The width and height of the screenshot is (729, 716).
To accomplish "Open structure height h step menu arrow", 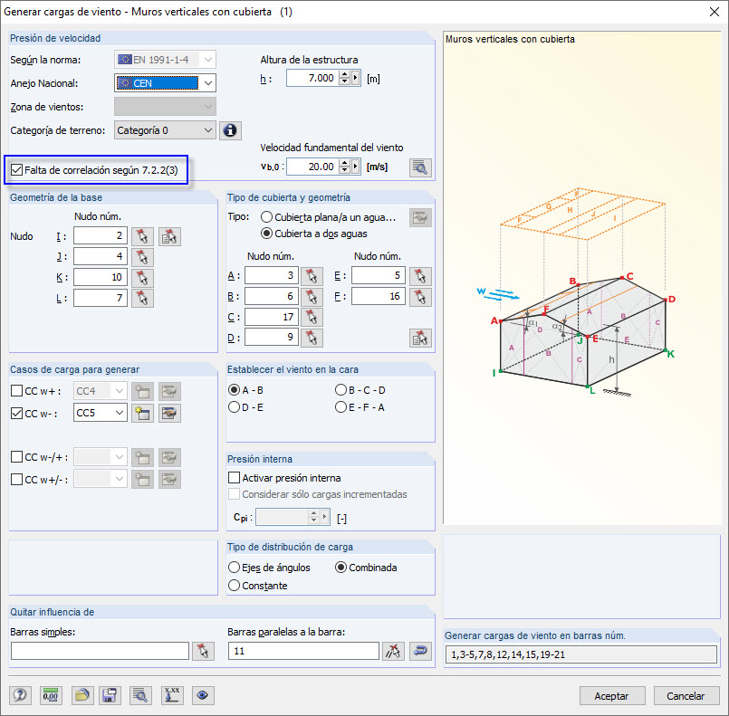I will 356,78.
